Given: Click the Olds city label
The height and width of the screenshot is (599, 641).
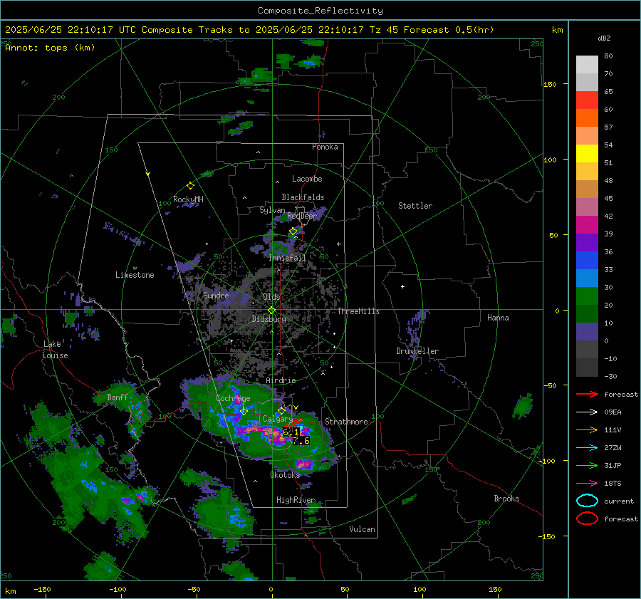Looking at the screenshot, I should click(x=271, y=297).
